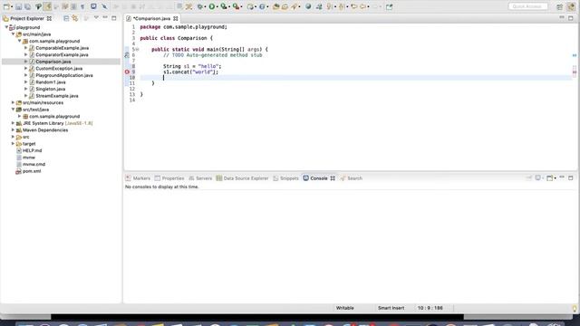Click the Skip All Breakpoints icon
This screenshot has width=580, height=326.
click(104, 6)
